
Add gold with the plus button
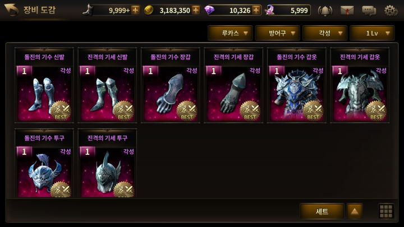(x=196, y=10)
